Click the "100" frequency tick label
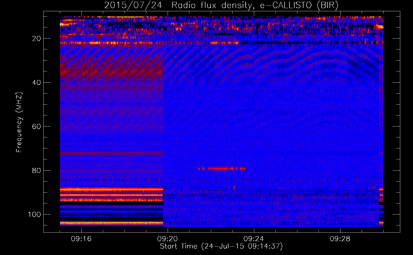This screenshot has width=413, height=255. point(34,214)
